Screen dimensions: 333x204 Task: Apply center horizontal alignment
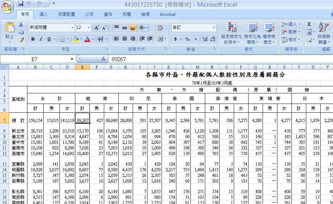(124, 39)
